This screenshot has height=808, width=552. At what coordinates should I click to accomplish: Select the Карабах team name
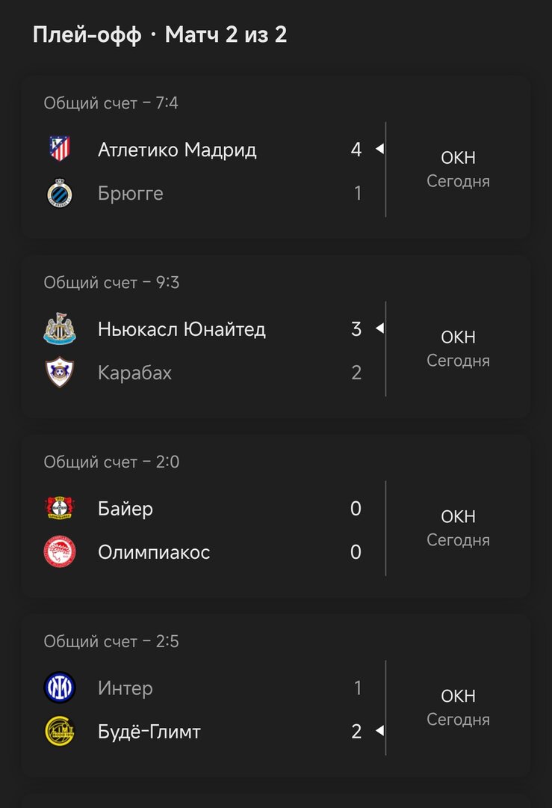pyautogui.click(x=134, y=373)
